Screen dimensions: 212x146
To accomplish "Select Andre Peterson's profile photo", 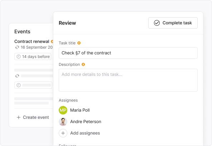I will [x=63, y=122].
